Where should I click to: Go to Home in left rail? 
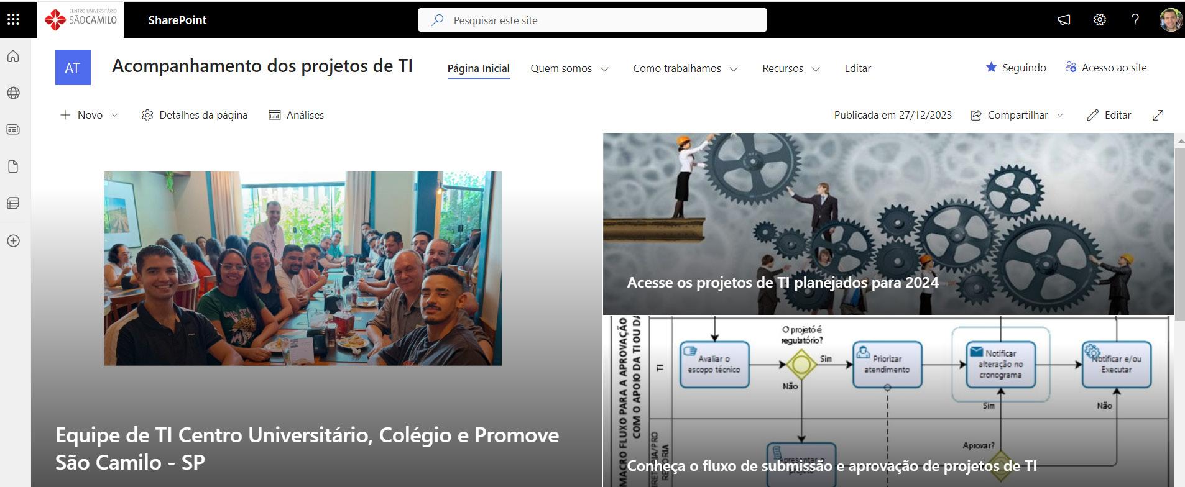click(x=13, y=57)
